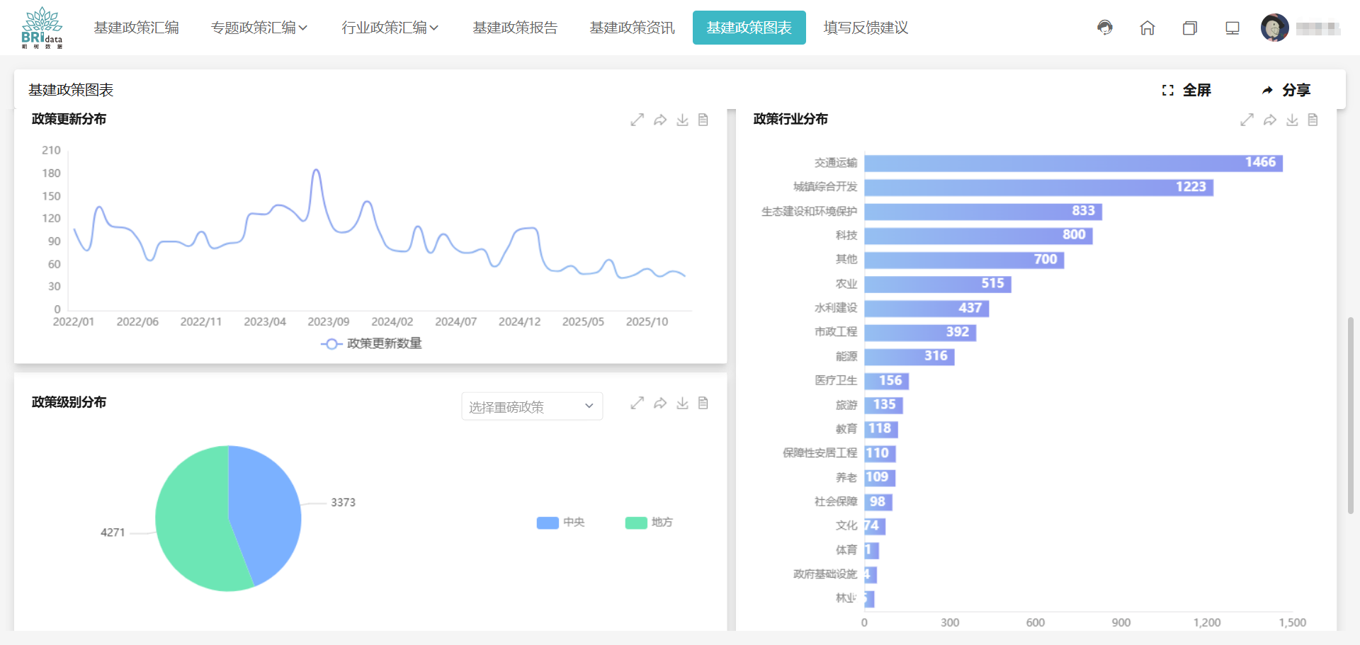Click x-axis label 2023/09
This screenshot has height=645, width=1360.
(328, 322)
